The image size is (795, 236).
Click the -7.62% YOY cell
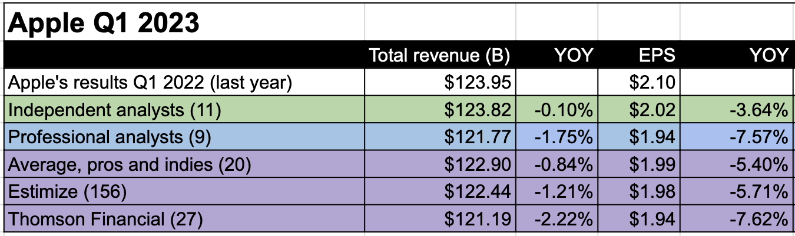tap(758, 220)
